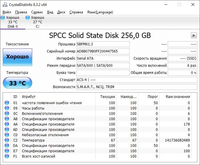Click raw value 178 in AA row

(187, 124)
